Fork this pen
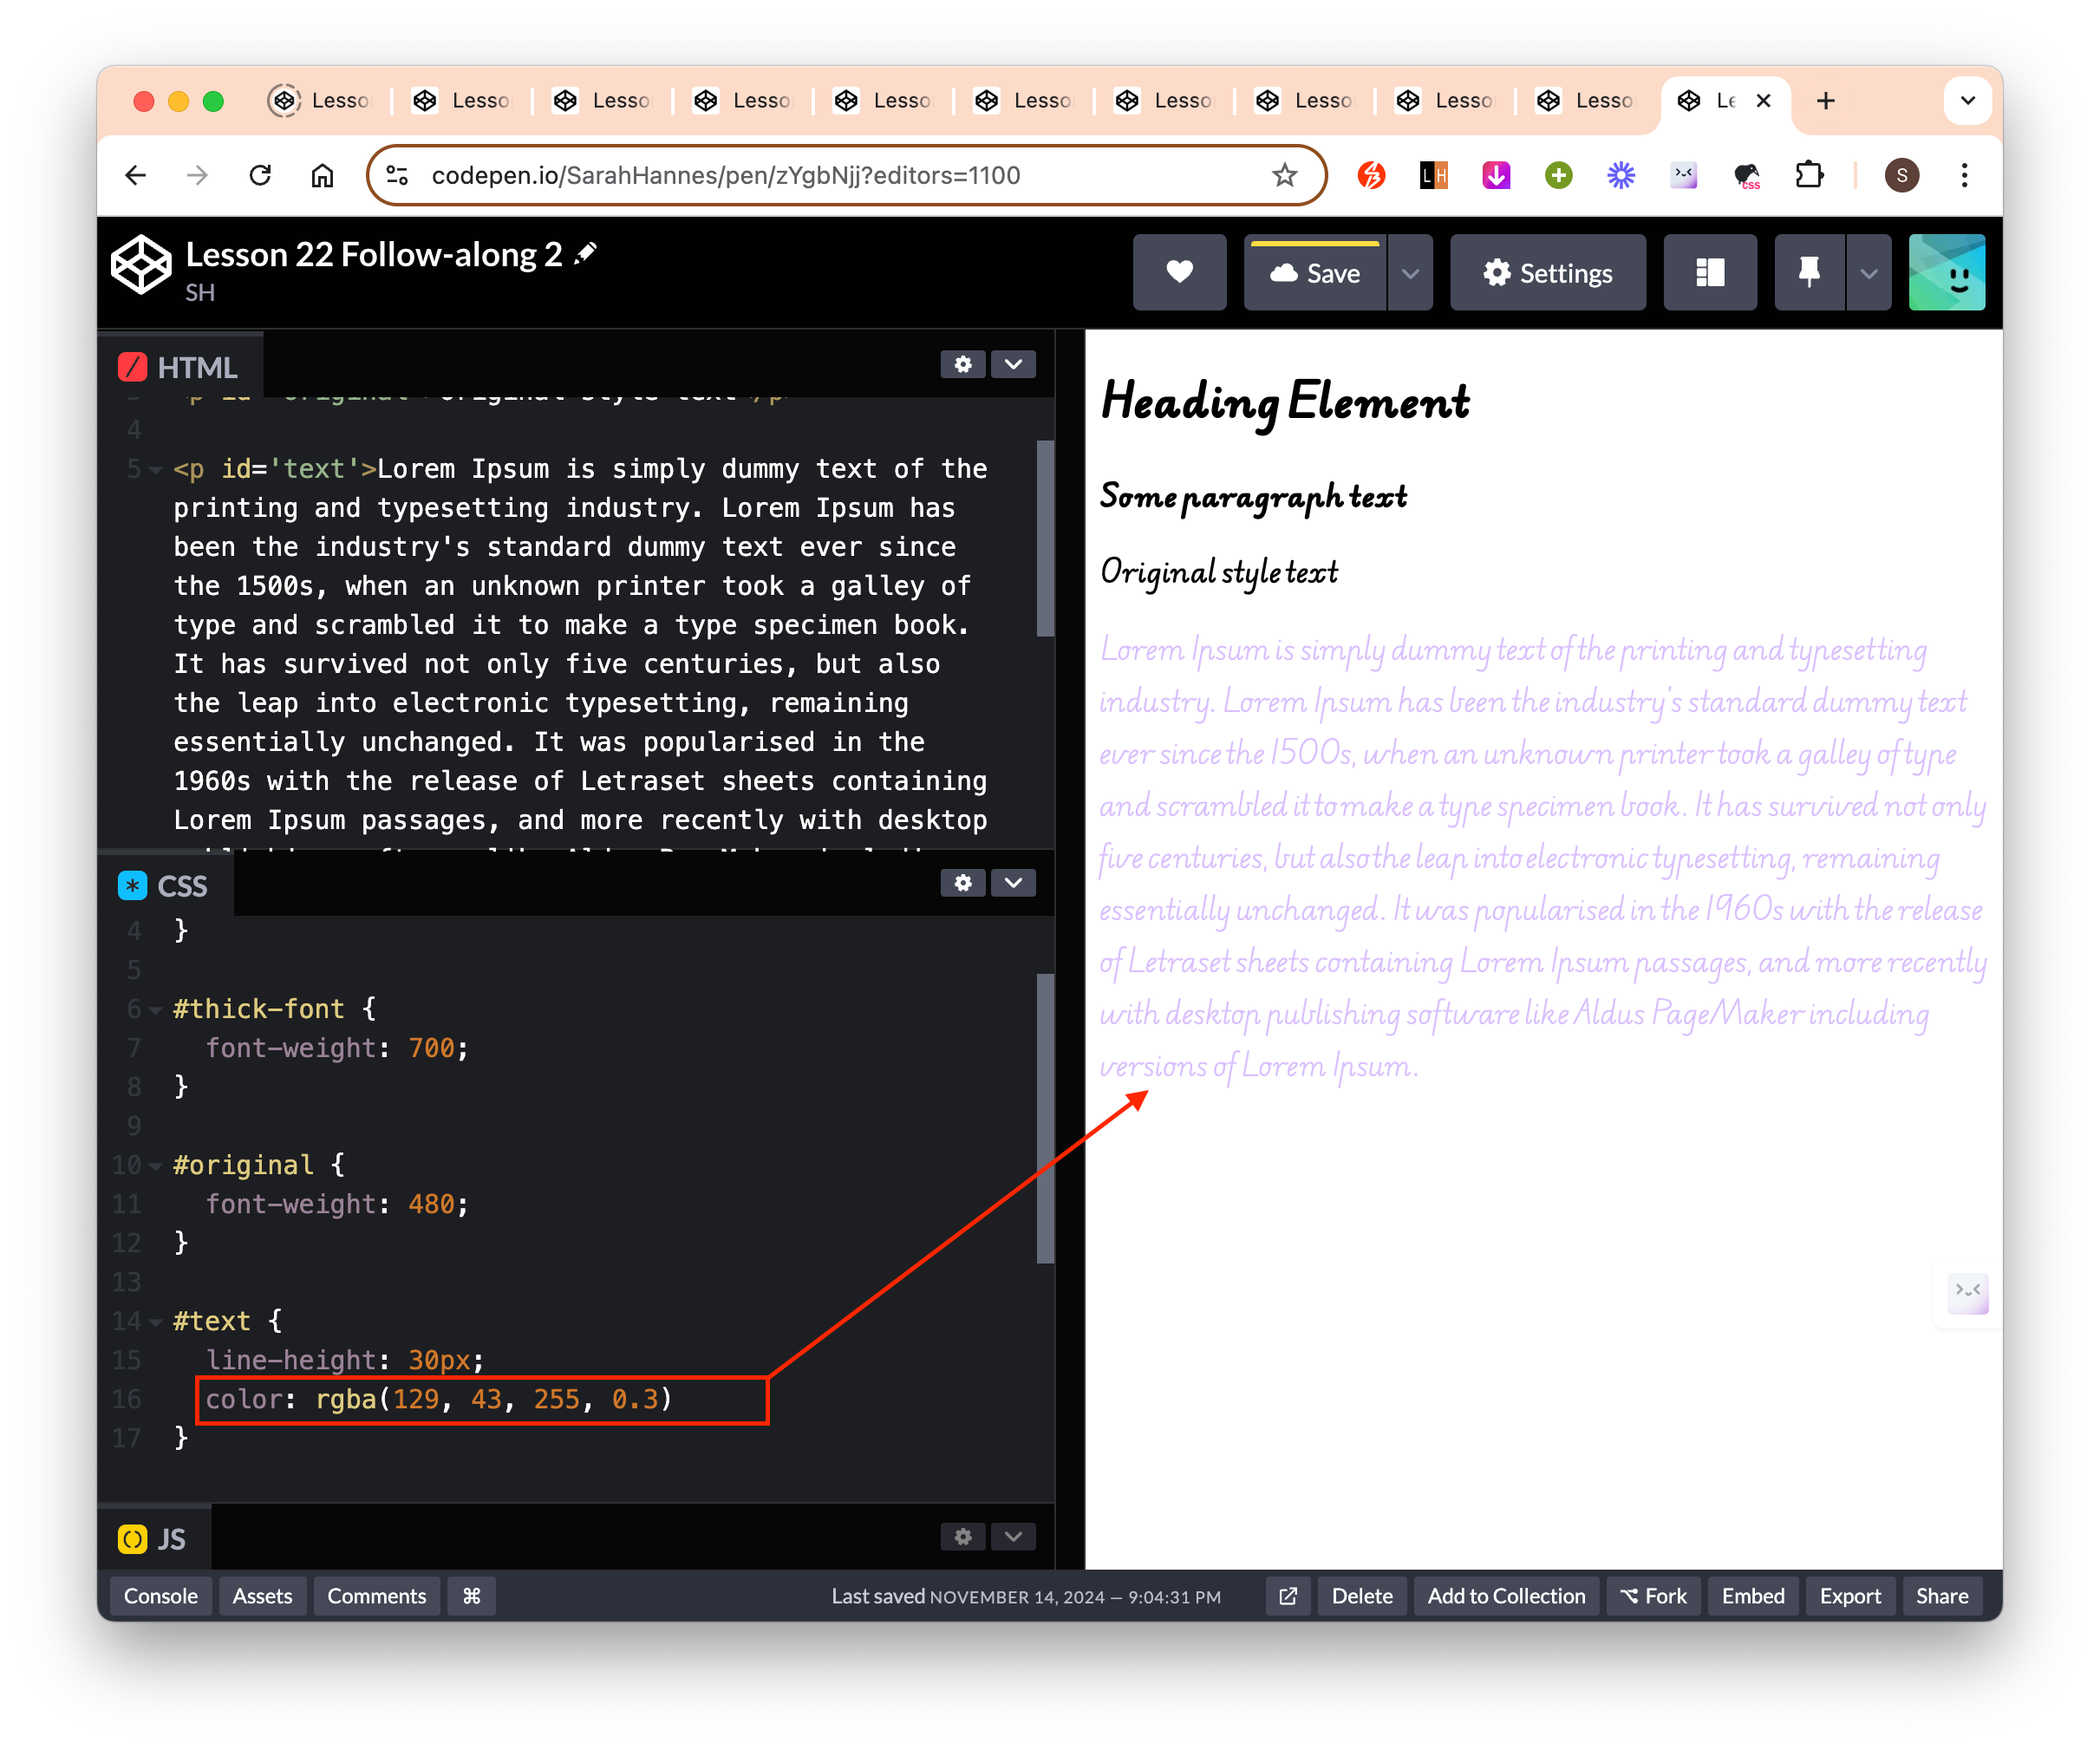Image resolution: width=2100 pixels, height=1750 pixels. (x=1654, y=1596)
